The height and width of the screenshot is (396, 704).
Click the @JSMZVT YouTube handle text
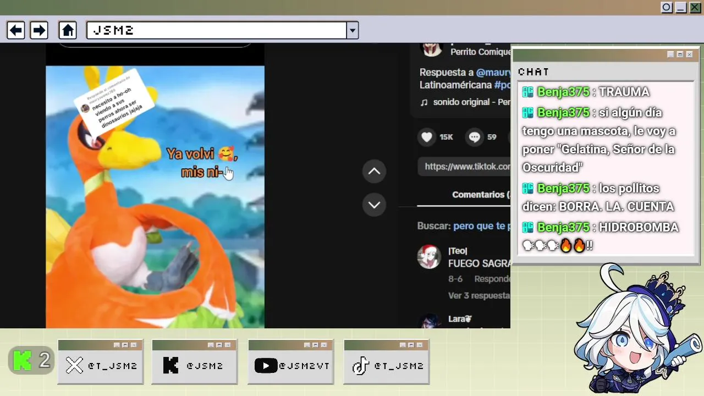(304, 366)
